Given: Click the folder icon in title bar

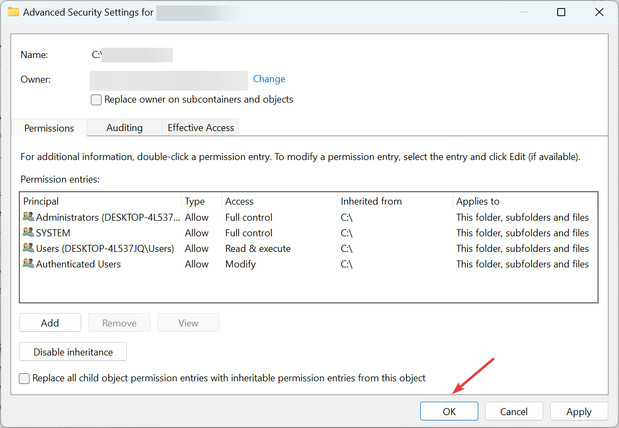Looking at the screenshot, I should (13, 12).
